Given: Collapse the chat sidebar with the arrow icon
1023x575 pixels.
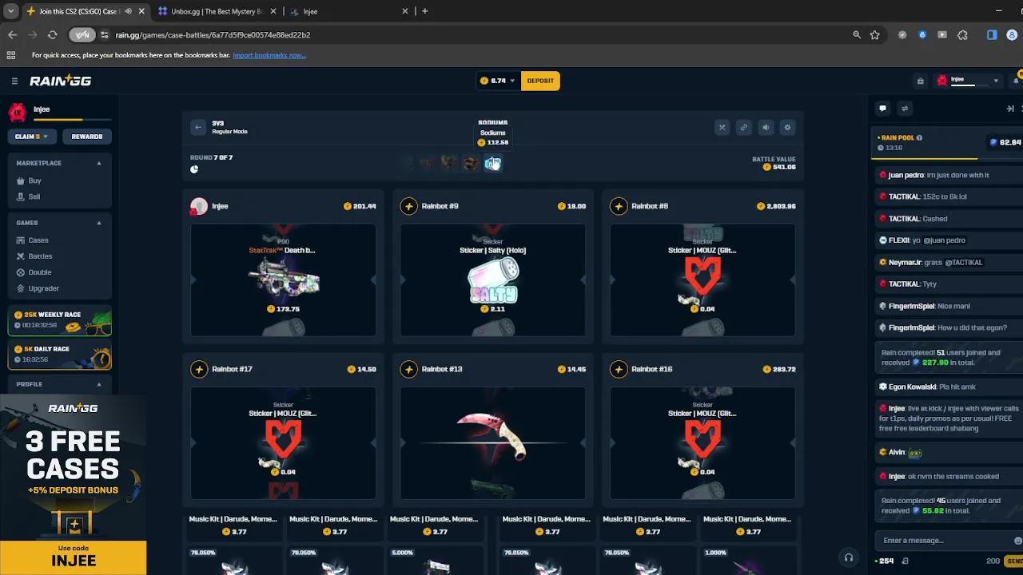Looking at the screenshot, I should point(1010,108).
